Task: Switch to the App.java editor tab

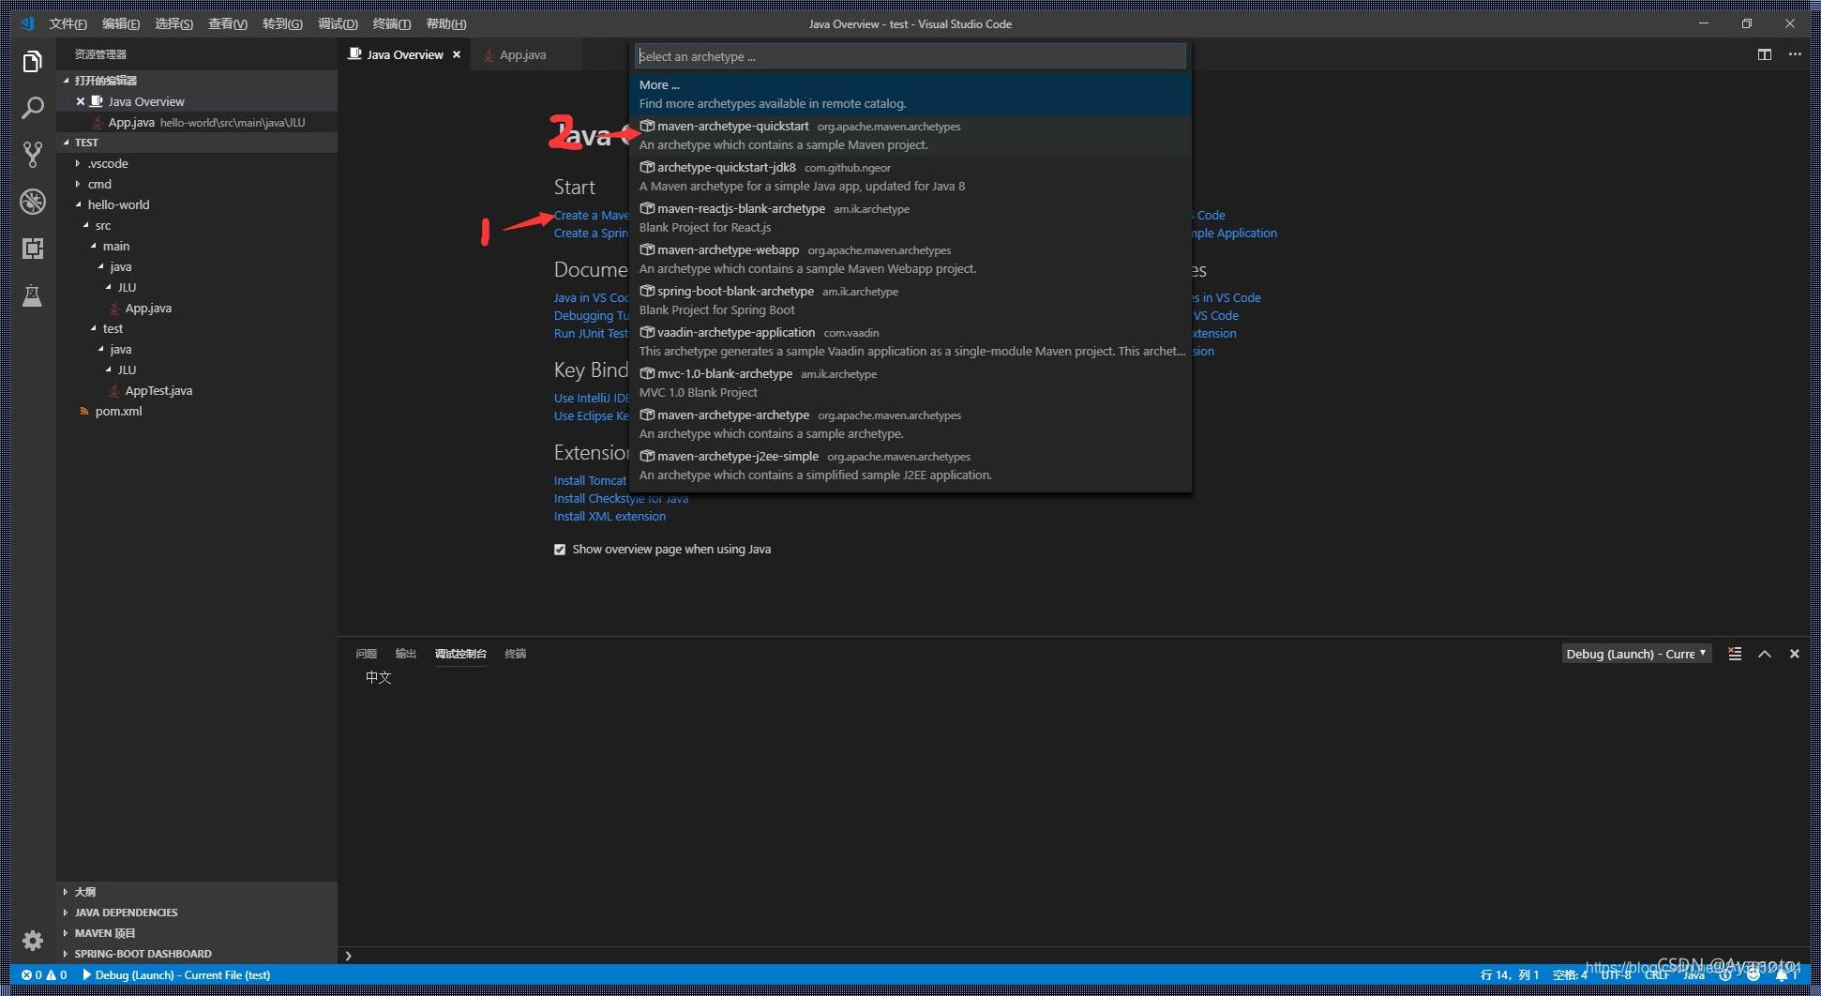Action: click(x=522, y=54)
